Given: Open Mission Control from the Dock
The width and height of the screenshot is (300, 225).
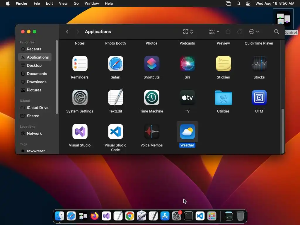Looking at the screenshot, I should pyautogui.click(x=83, y=216).
